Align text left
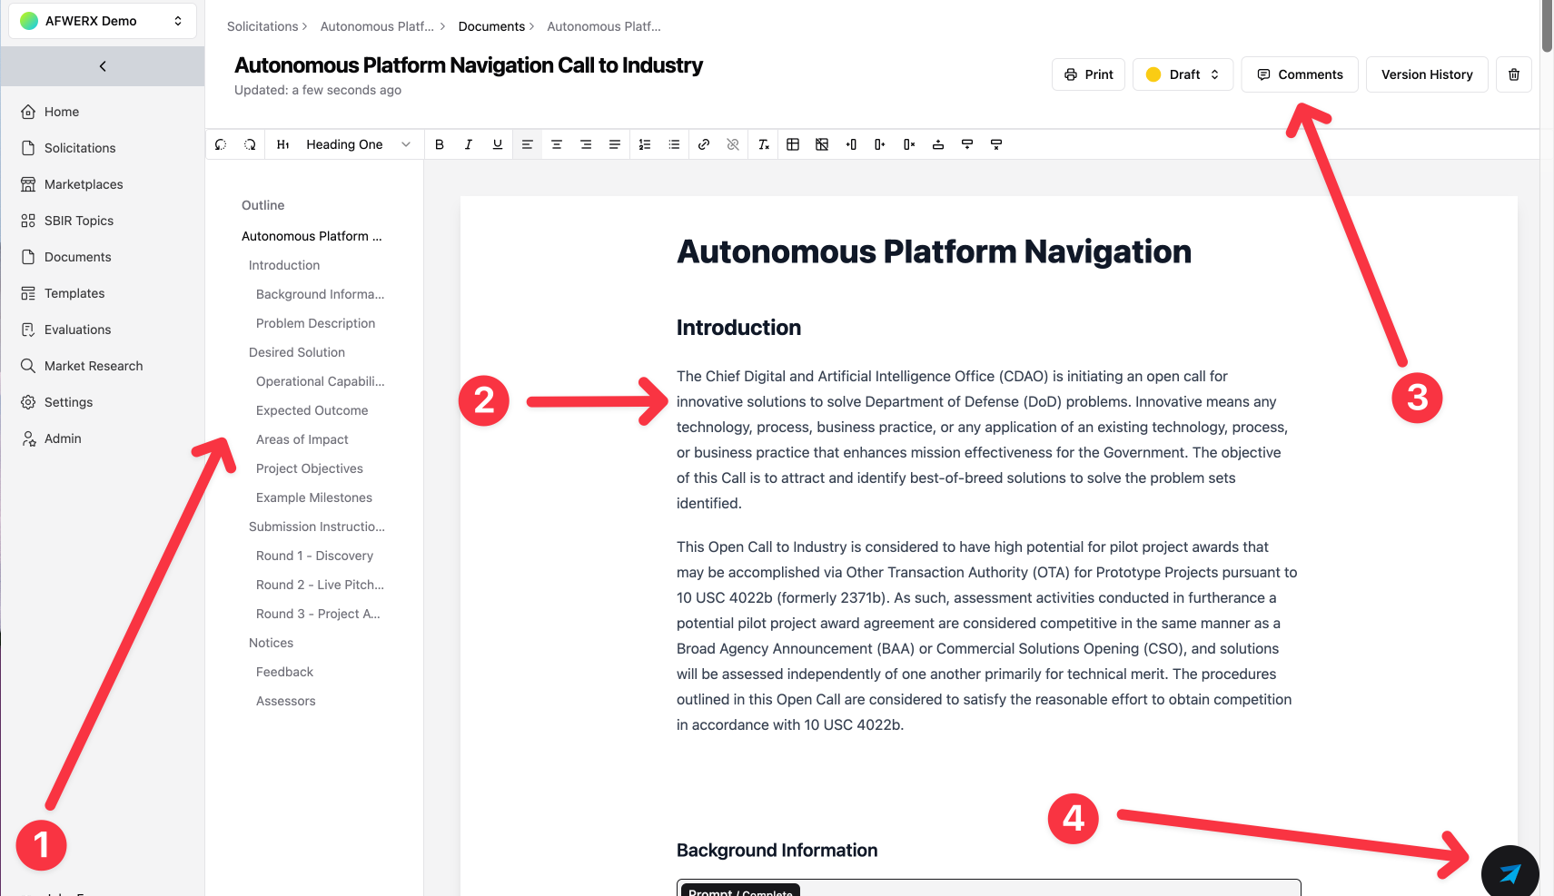The height and width of the screenshot is (896, 1554). pos(527,144)
